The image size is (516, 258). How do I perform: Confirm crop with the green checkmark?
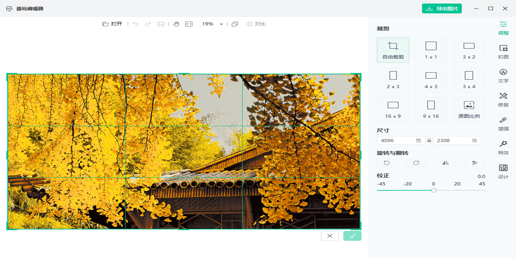tap(352, 236)
